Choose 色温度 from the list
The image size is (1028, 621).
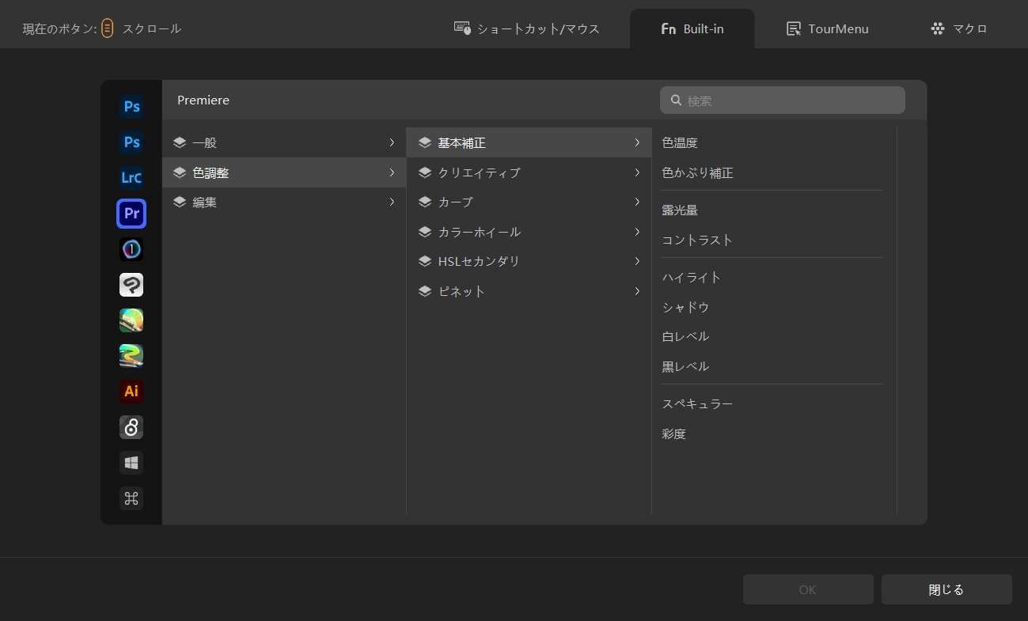[x=680, y=143]
